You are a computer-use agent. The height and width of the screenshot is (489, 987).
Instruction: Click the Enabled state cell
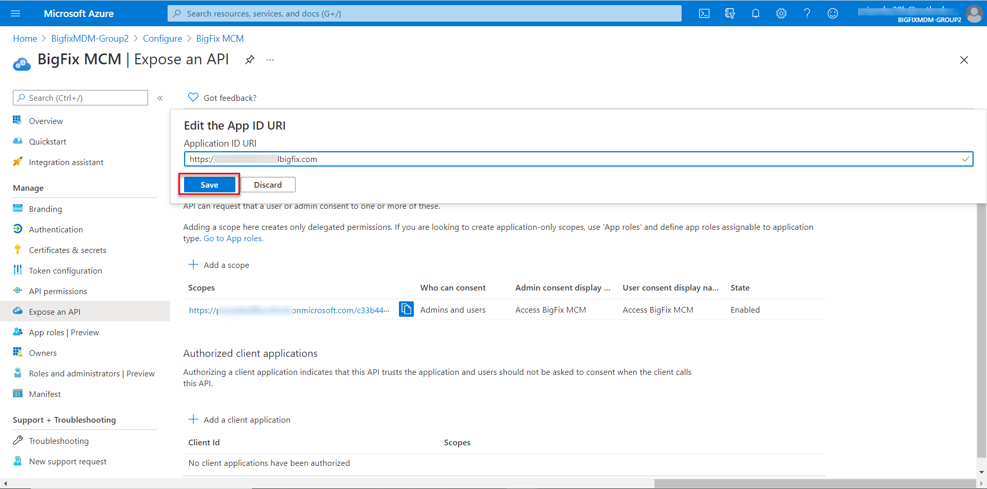(x=745, y=310)
